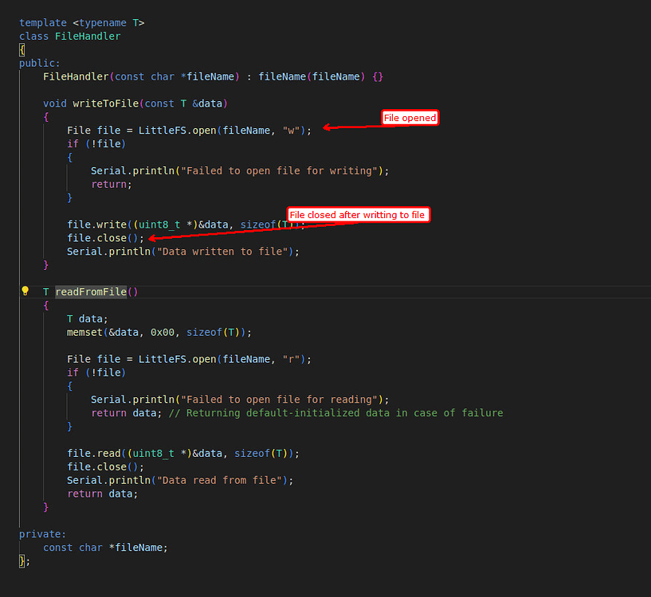Click the quick-fix lightbulb beside readFromFile

(x=25, y=291)
